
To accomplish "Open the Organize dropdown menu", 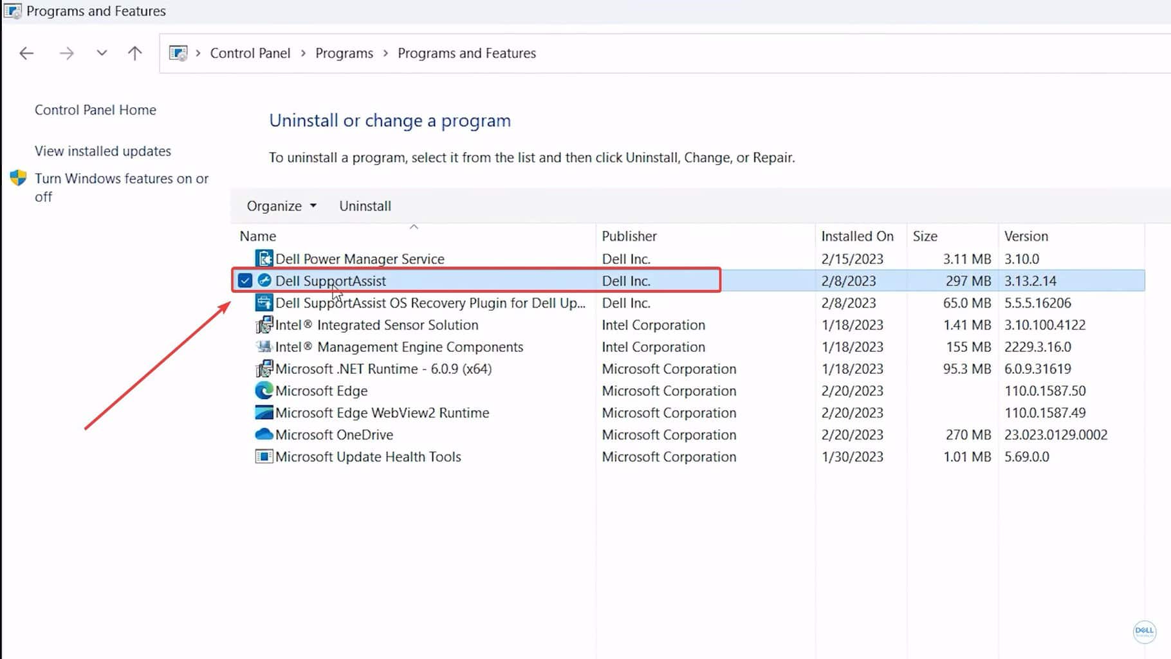I will tap(282, 206).
